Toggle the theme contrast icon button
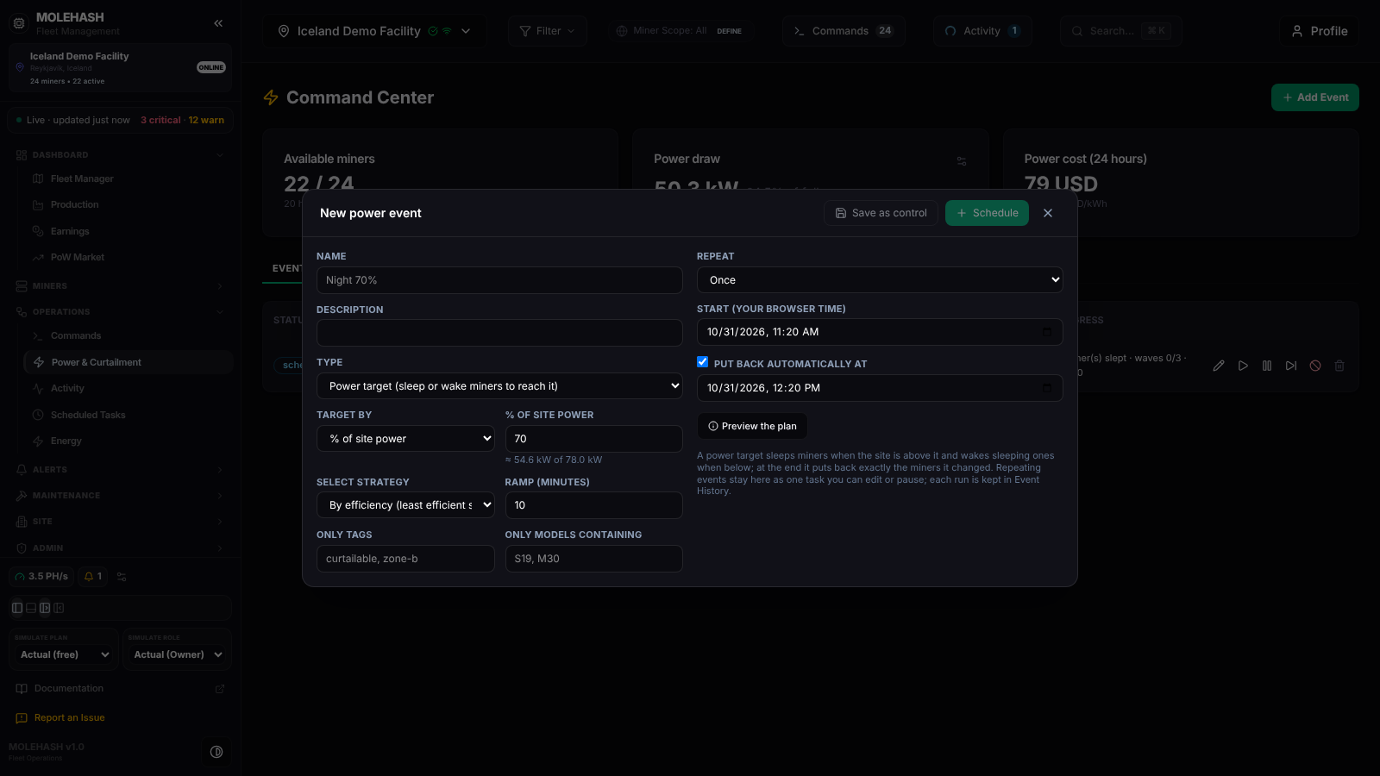 point(216,752)
